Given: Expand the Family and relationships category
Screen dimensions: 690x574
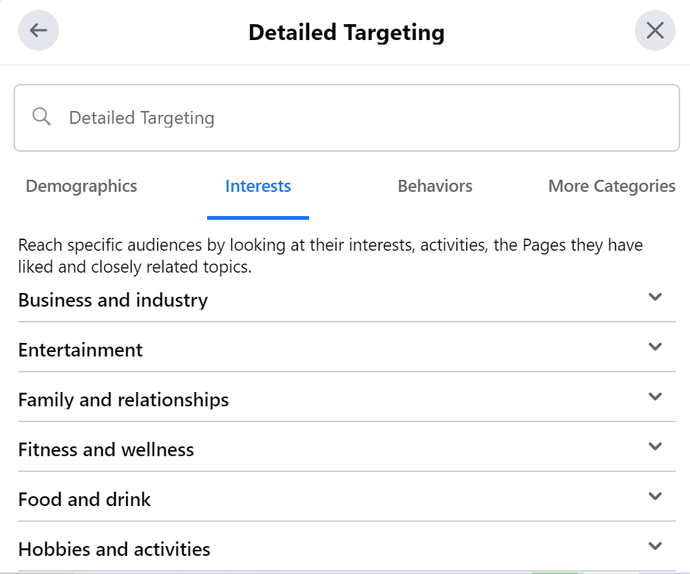Looking at the screenshot, I should 654,397.
